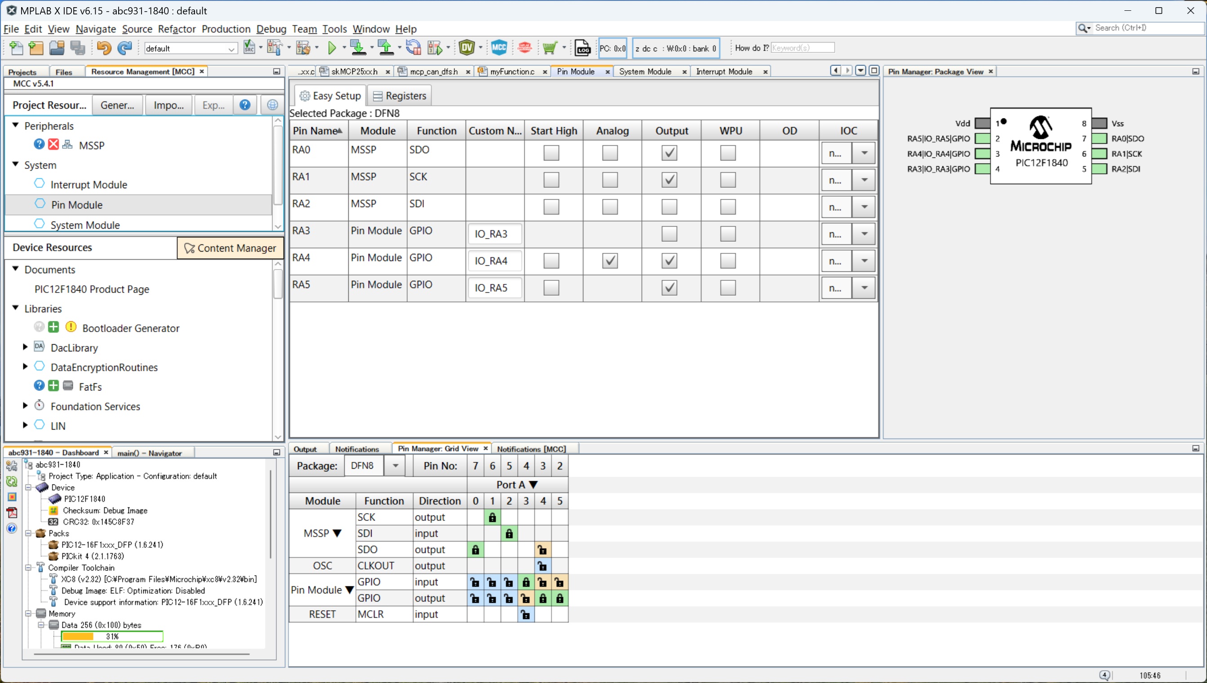Toggle the Analog checkbox for RA4
1207x683 pixels.
610,261
